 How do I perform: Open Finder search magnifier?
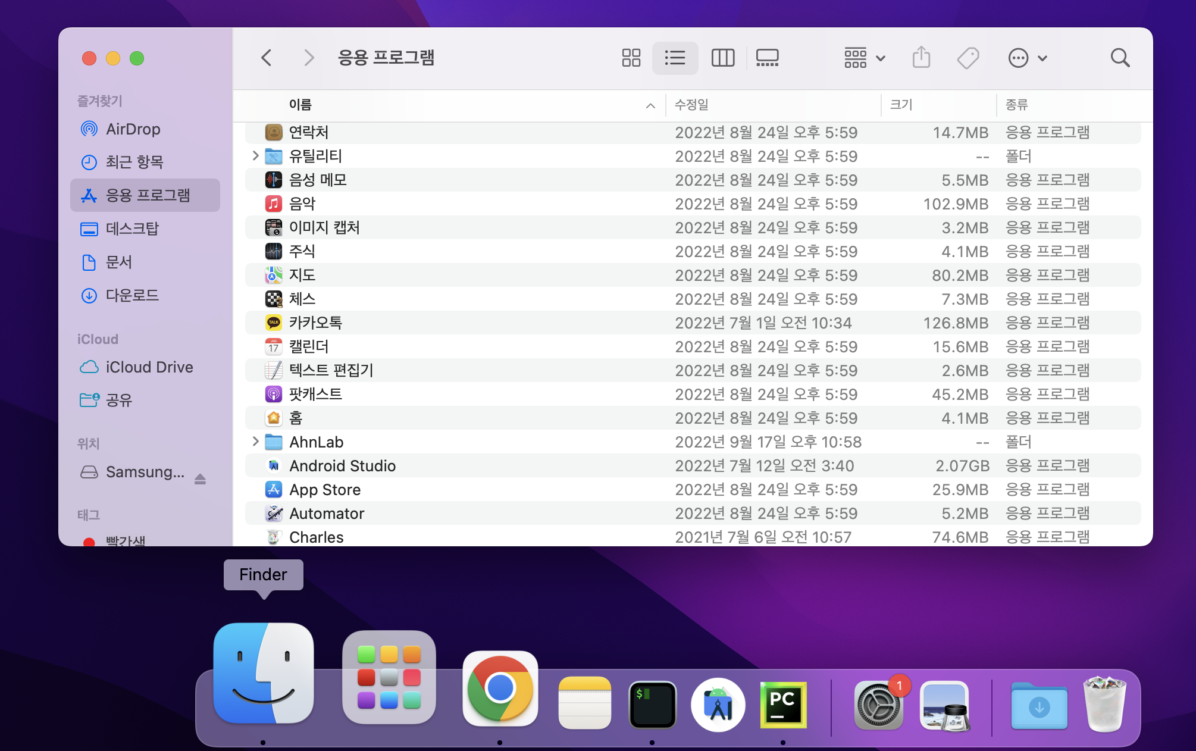point(1120,58)
